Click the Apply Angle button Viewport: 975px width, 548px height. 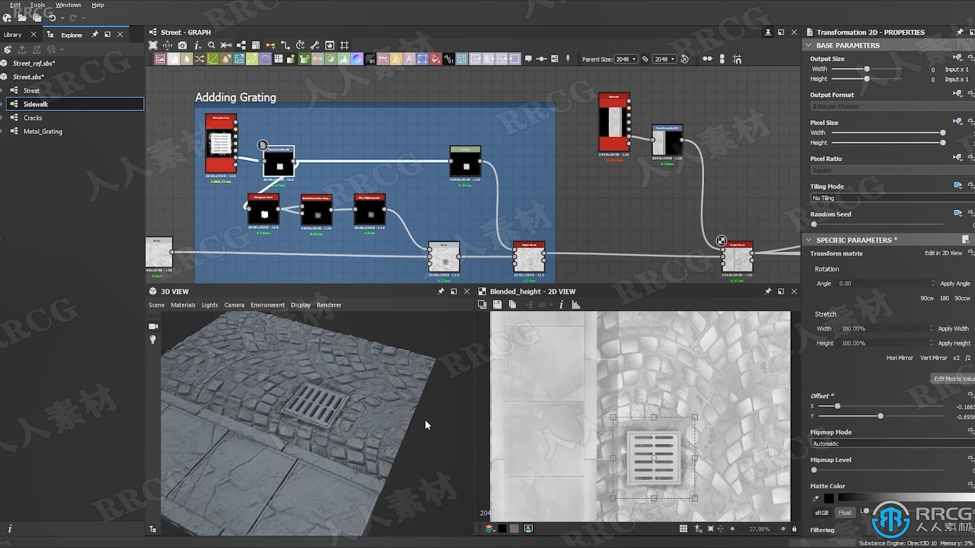coord(955,283)
